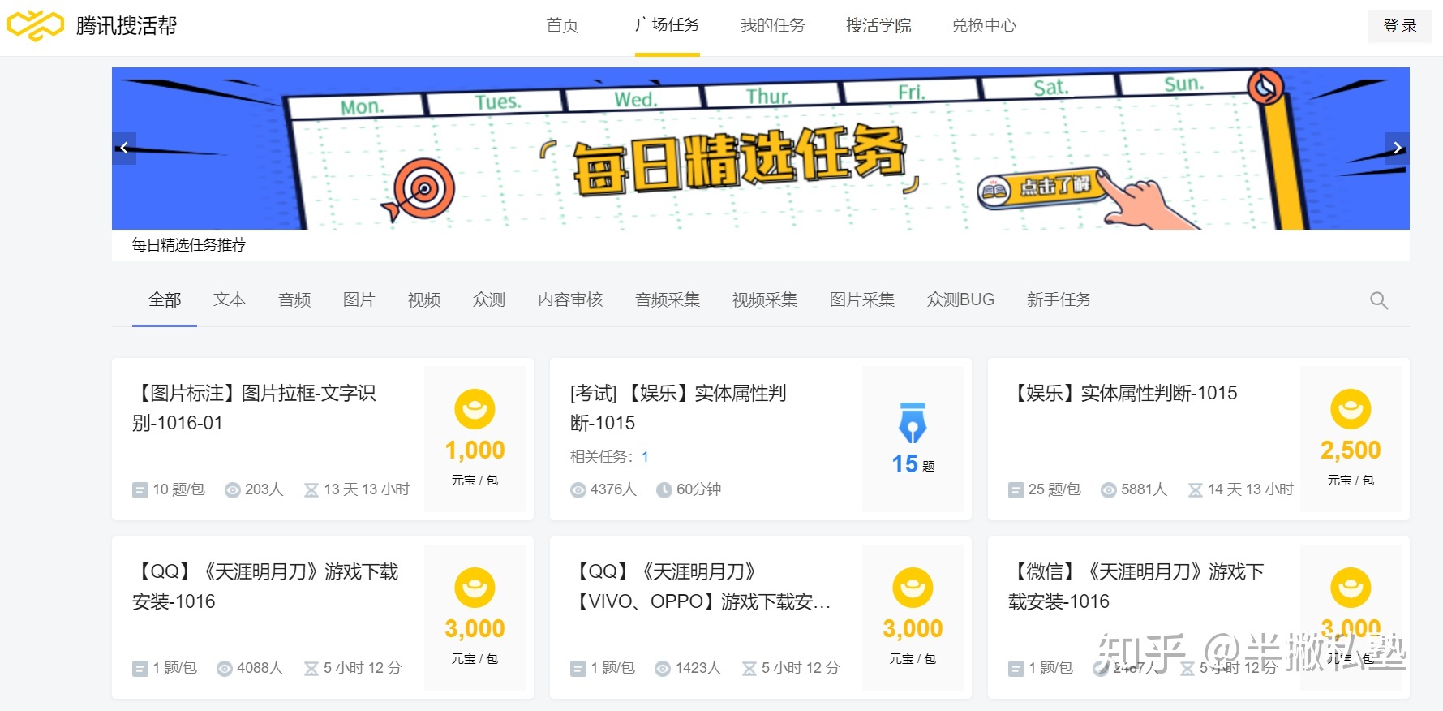
Task: Click the 每日精选任务 banner image
Action: pyautogui.click(x=761, y=149)
